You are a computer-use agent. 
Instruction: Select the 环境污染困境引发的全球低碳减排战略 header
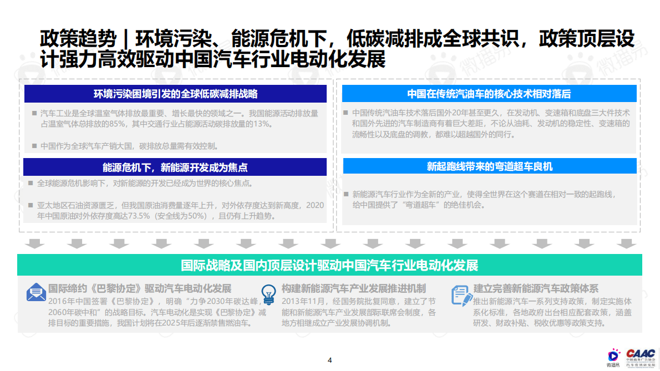[x=175, y=93]
